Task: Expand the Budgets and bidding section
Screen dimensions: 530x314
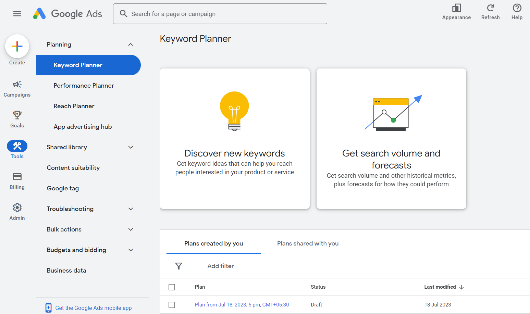Action: tap(131, 250)
